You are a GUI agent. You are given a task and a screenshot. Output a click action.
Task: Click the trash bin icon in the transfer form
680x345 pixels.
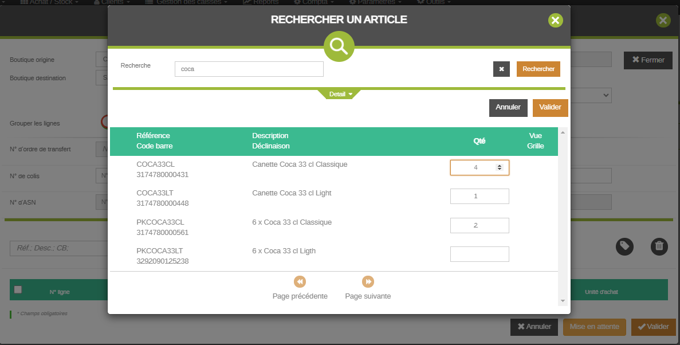click(659, 246)
